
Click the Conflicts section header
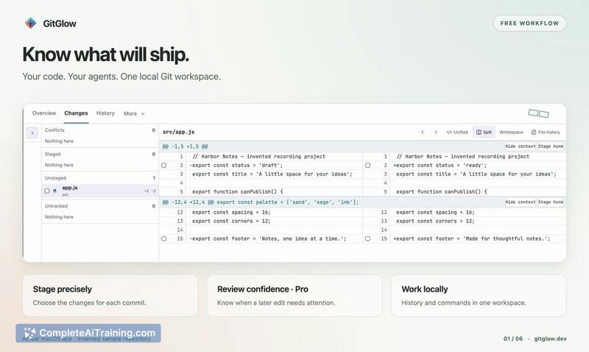(x=100, y=130)
